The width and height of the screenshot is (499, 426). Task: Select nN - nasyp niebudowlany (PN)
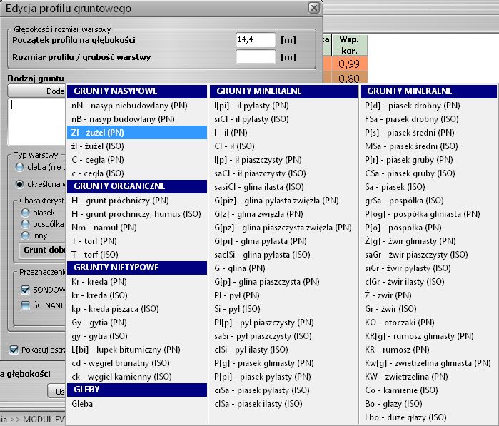coord(119,105)
